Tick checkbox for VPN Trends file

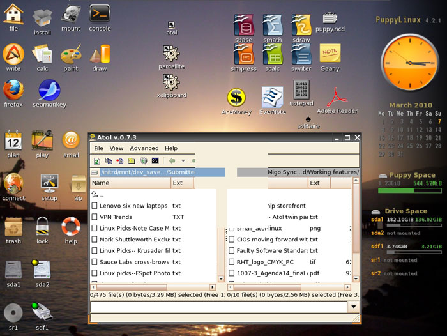[95, 217]
